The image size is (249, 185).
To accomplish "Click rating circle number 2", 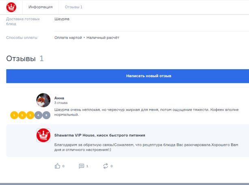I will pos(22,115).
